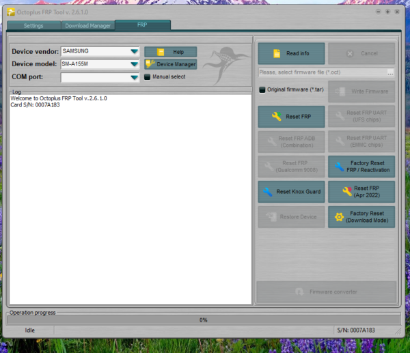410x353 pixels.
Task: Switch to the Download Manager tab
Action: pyautogui.click(x=87, y=26)
